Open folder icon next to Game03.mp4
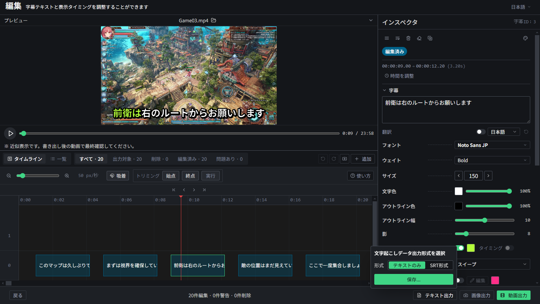The width and height of the screenshot is (540, 304). [214, 20]
